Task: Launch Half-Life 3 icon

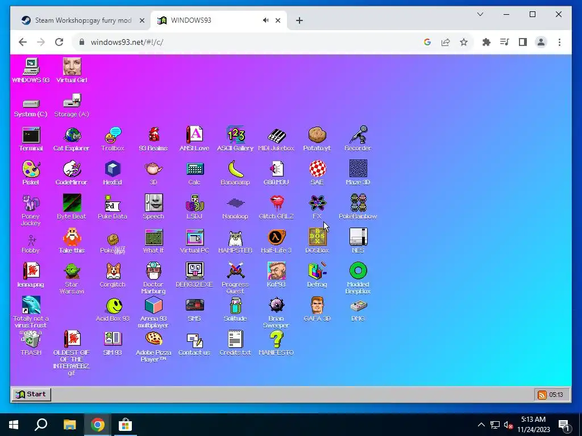Action: tap(276, 238)
